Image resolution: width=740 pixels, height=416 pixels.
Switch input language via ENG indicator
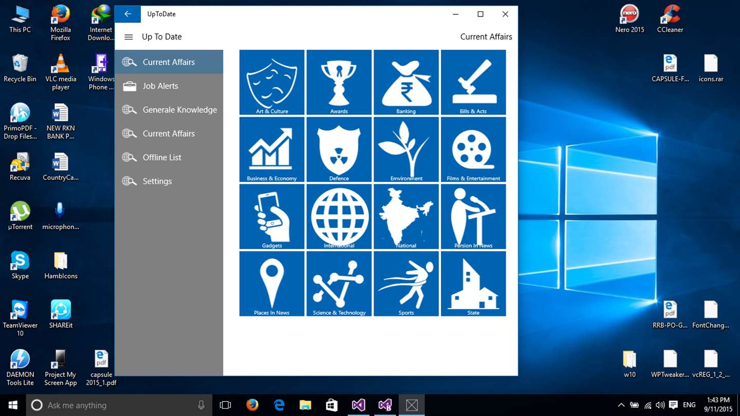(690, 405)
